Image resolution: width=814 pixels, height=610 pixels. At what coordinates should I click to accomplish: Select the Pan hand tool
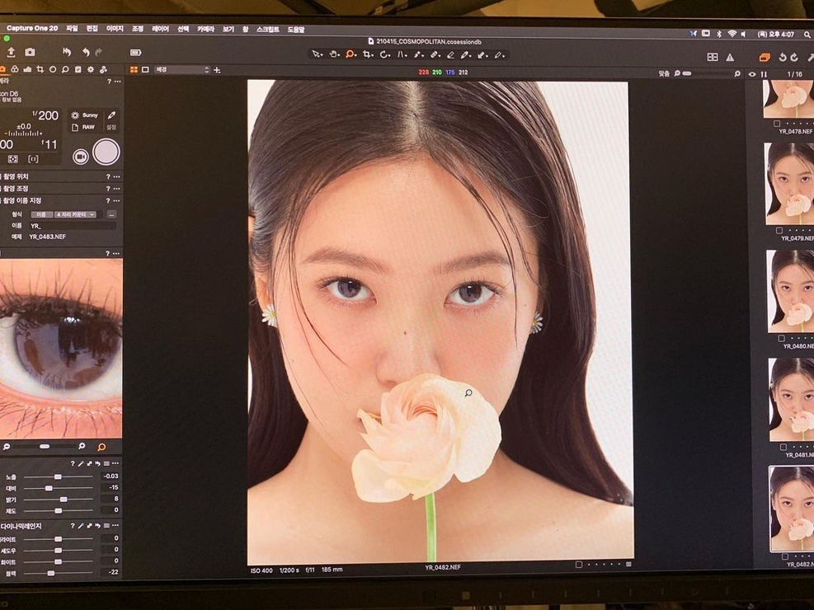[334, 54]
